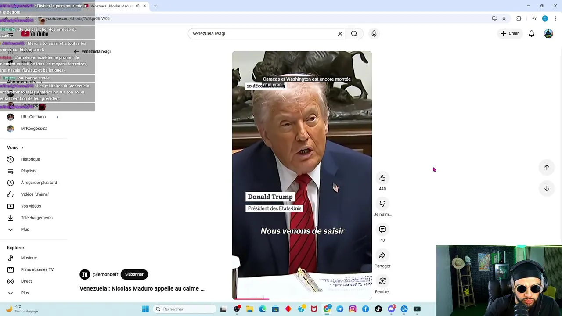Screen dimensions: 562x316
Task: Click the install app icon in address bar
Action: click(x=494, y=18)
